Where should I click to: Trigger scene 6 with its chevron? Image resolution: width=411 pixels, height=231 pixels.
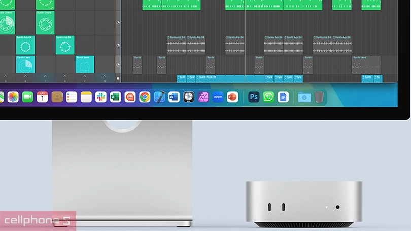coord(25,76)
